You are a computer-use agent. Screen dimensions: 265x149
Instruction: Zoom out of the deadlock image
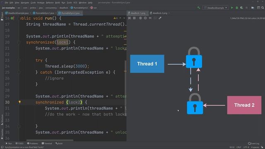tap(145, 18)
